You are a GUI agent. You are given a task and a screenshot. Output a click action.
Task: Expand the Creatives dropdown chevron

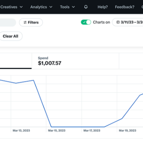coord(21,7)
